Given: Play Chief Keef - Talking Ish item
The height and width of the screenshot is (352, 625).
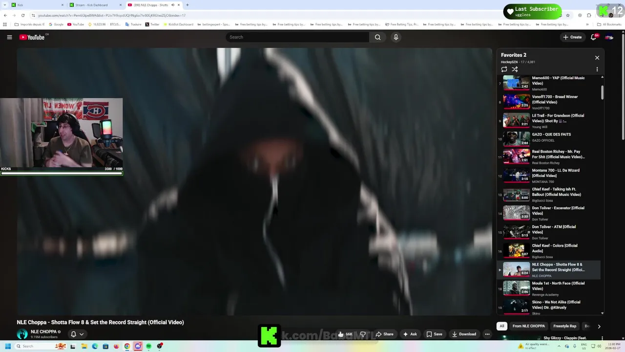Looking at the screenshot, I should click(x=549, y=194).
